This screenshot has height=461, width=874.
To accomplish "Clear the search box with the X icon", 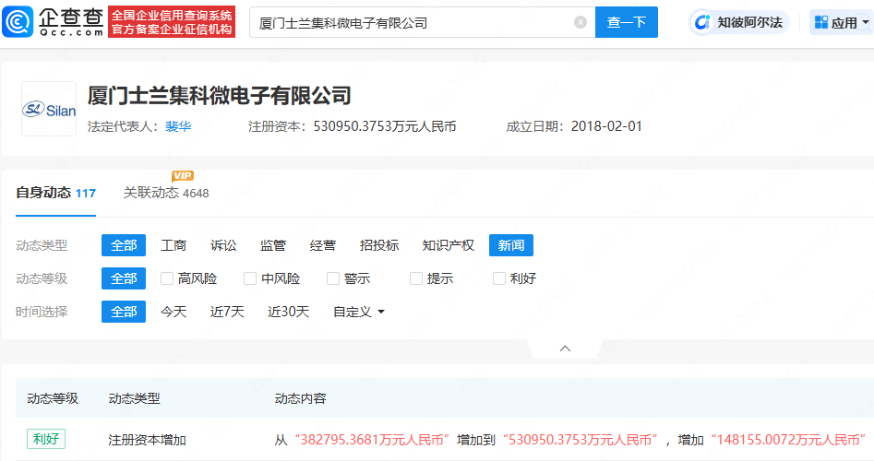I will click(581, 22).
